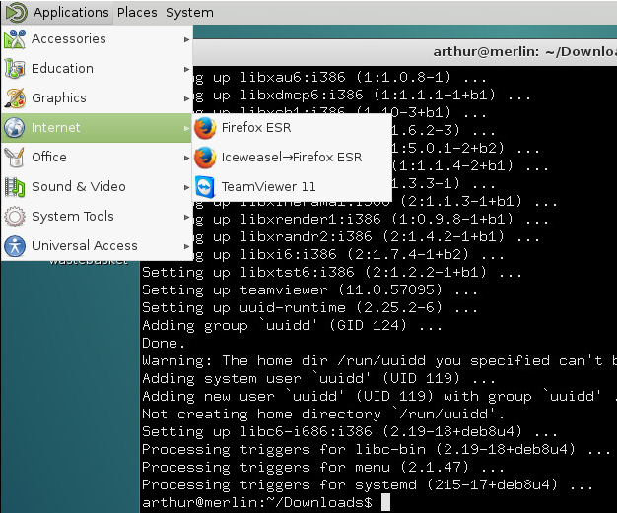Click the Graphics paint palette icon
The height and width of the screenshot is (513, 617).
tap(15, 97)
